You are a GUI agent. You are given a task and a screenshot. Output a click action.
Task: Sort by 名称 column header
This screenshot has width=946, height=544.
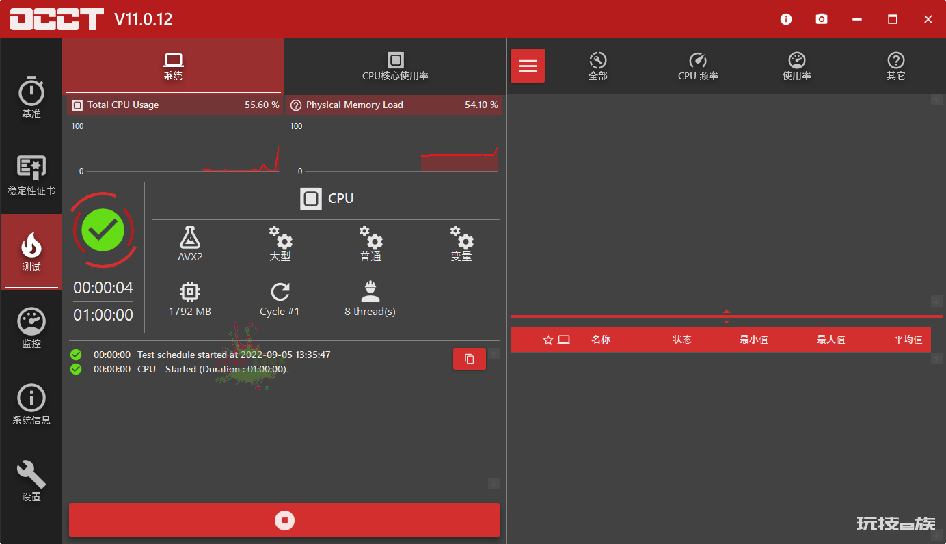(601, 340)
